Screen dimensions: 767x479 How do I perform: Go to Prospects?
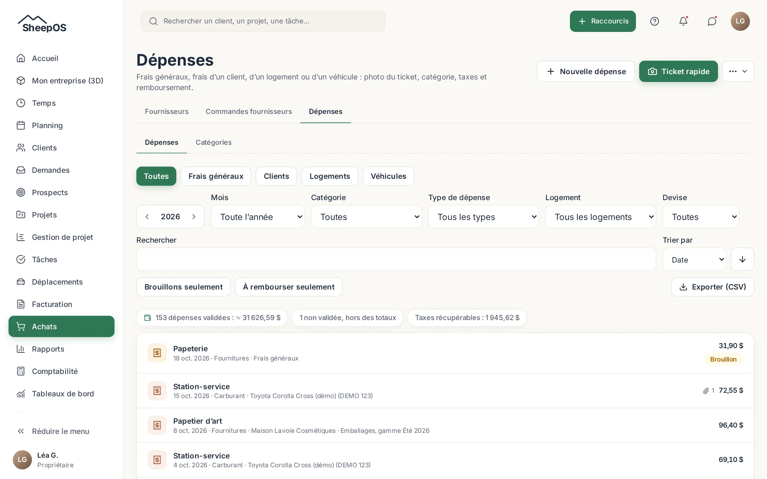coord(61,192)
